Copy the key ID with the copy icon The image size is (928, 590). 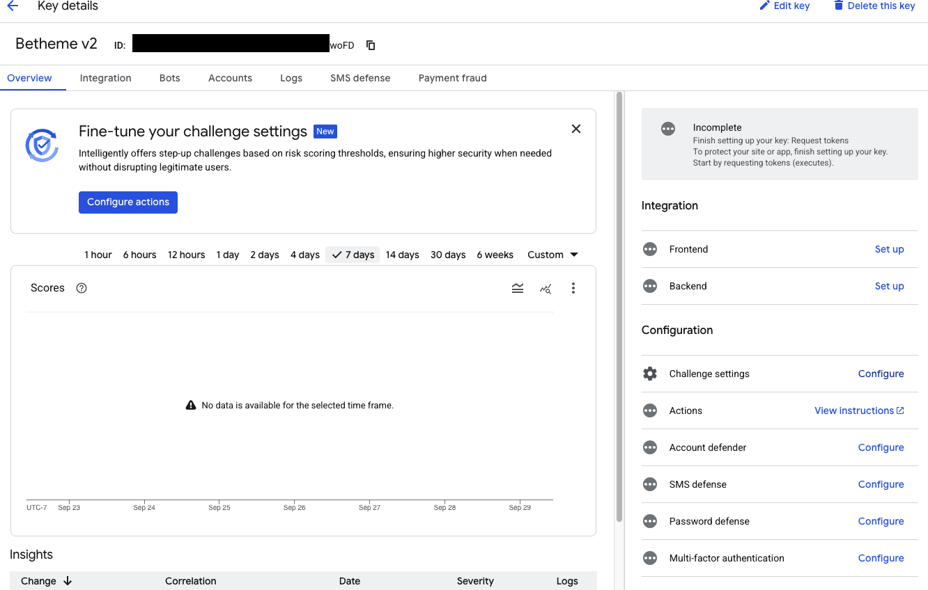click(371, 45)
